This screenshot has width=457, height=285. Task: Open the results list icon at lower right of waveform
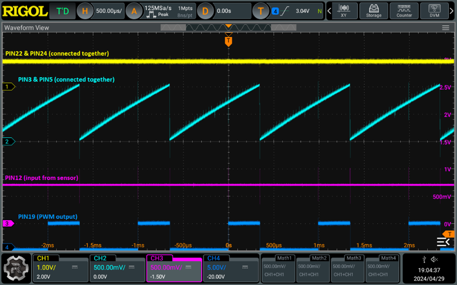click(443, 242)
